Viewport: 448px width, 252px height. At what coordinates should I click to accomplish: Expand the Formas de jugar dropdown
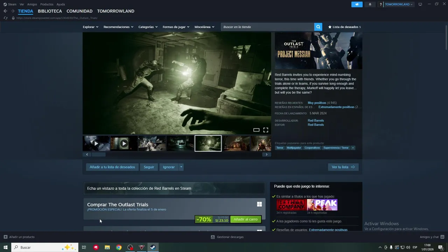pos(176,27)
